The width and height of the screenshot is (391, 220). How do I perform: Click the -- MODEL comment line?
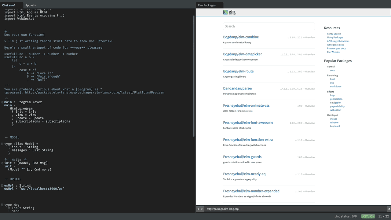coord(12,137)
